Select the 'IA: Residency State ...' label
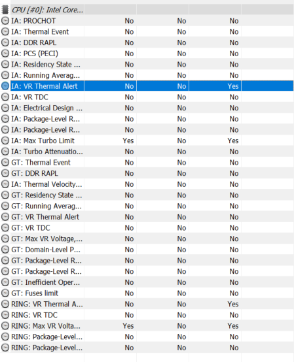 pyautogui.click(x=46, y=65)
